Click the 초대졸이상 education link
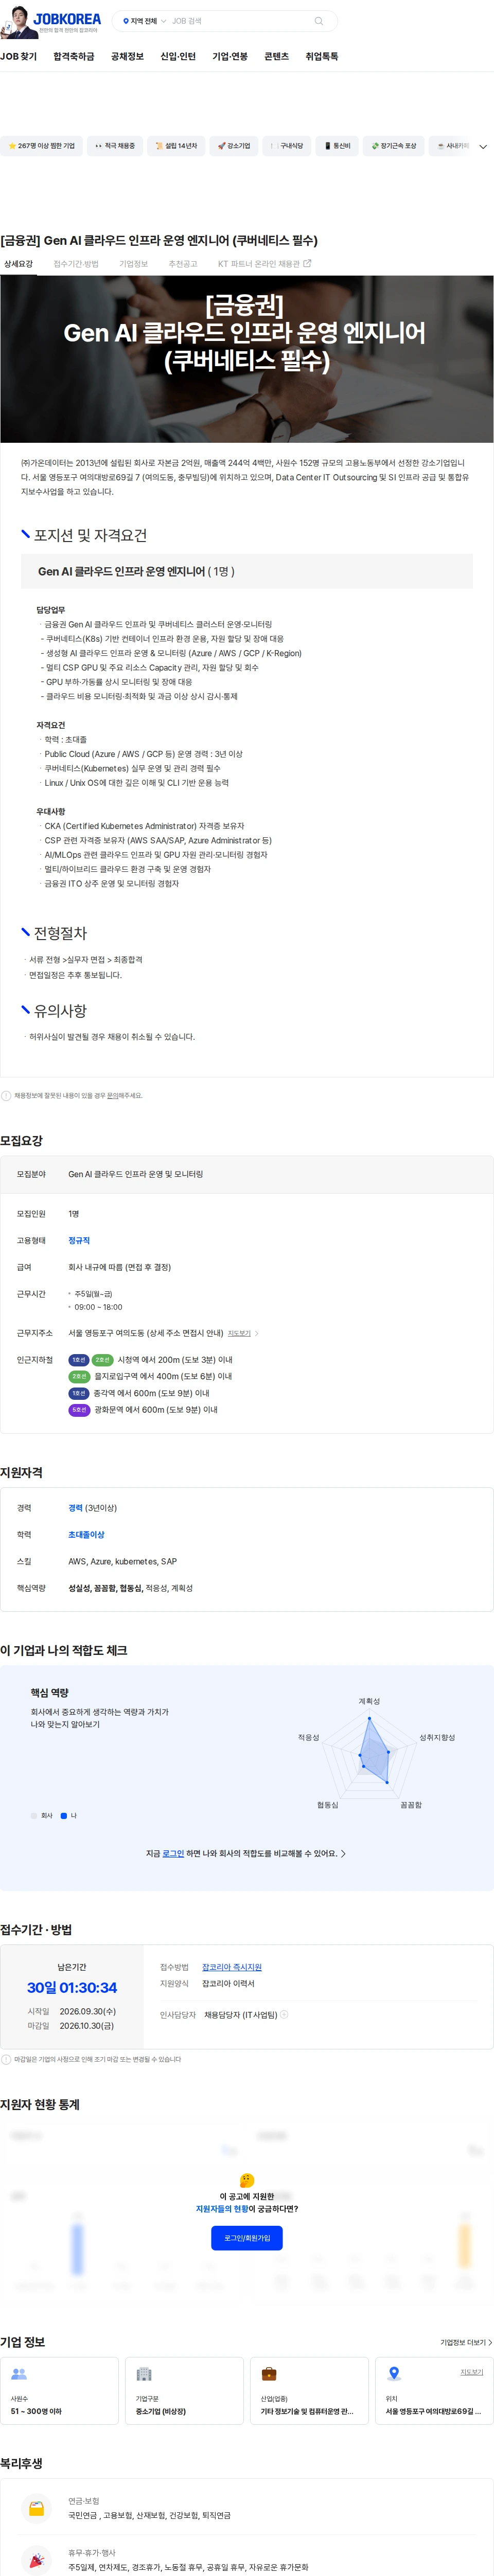 pyautogui.click(x=86, y=1535)
